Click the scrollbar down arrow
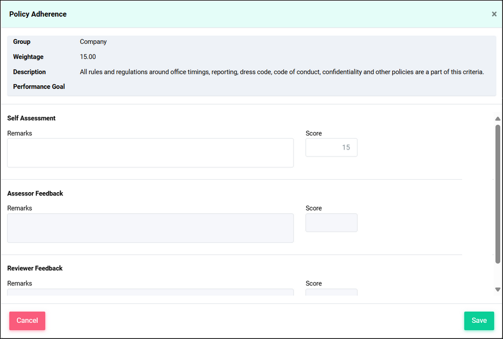The height and width of the screenshot is (339, 503). (498, 289)
